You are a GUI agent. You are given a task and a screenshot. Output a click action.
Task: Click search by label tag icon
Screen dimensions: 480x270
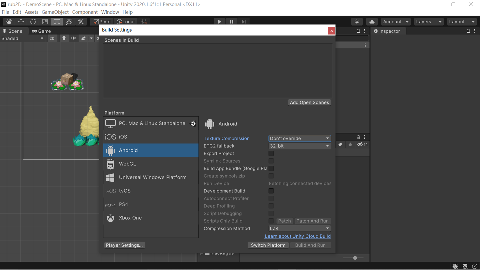click(340, 144)
